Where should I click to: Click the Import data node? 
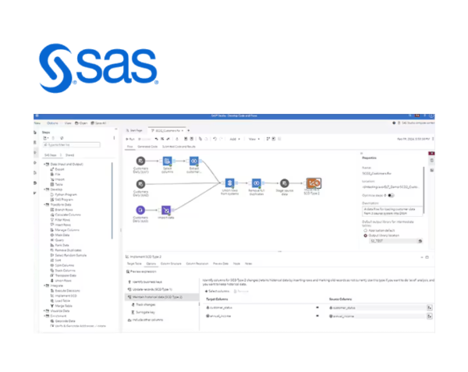[167, 211]
